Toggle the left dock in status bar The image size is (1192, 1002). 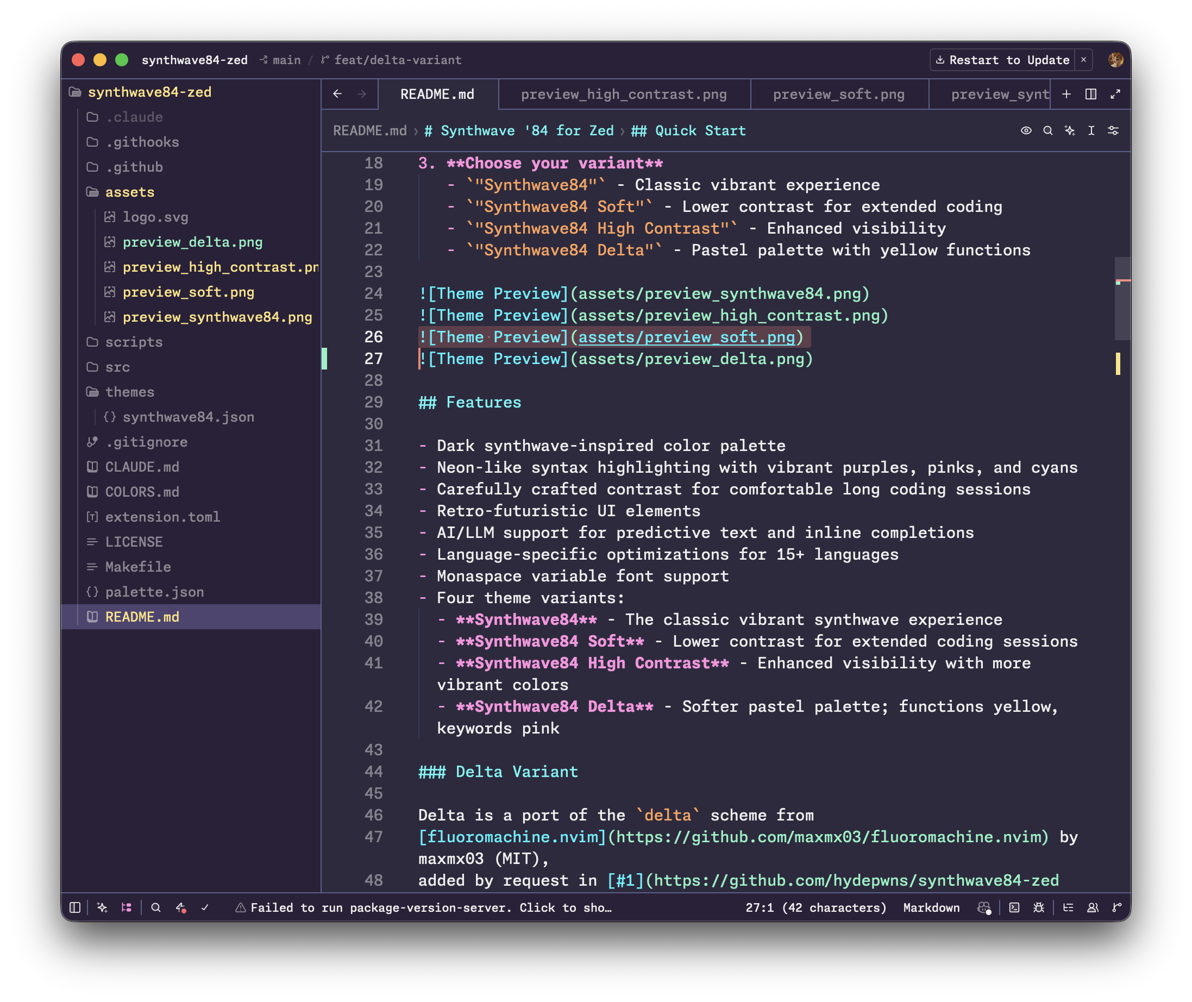click(75, 907)
